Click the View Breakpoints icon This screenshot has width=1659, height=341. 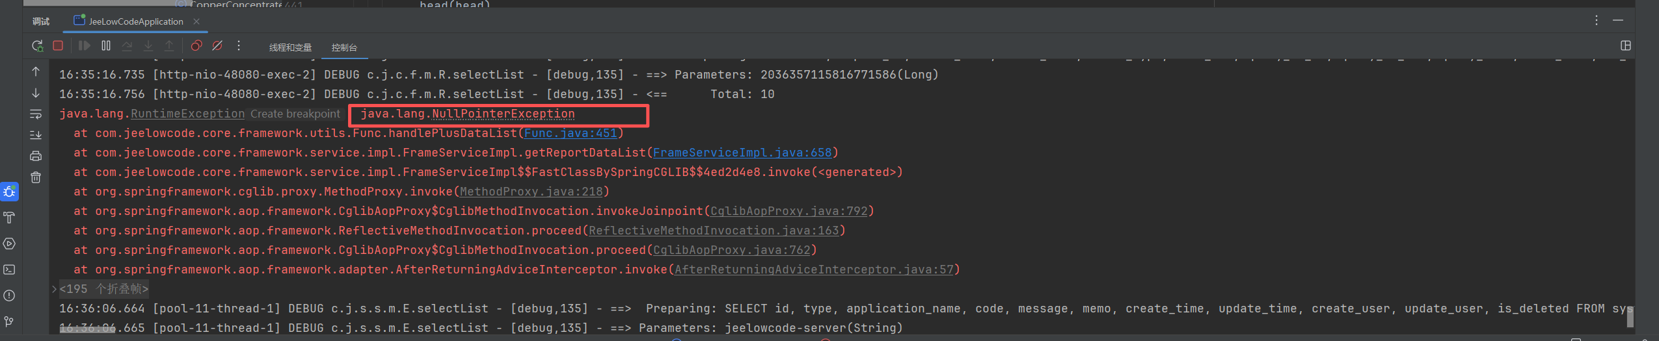click(196, 46)
